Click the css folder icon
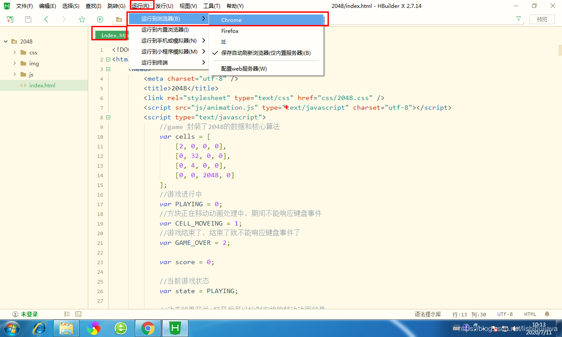Viewport: 562px width, 337px height. pos(23,52)
